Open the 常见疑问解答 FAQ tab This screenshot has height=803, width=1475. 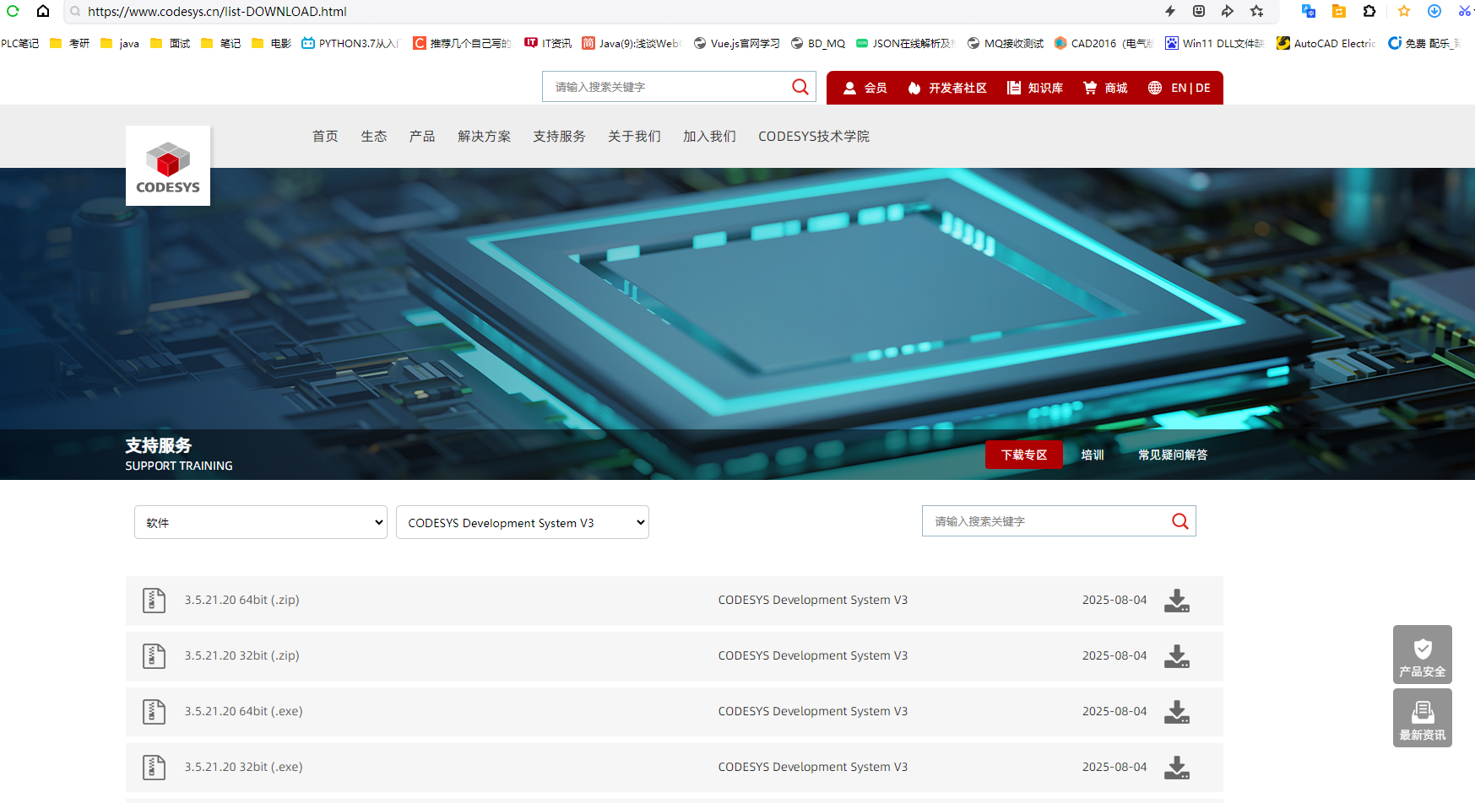click(1173, 455)
